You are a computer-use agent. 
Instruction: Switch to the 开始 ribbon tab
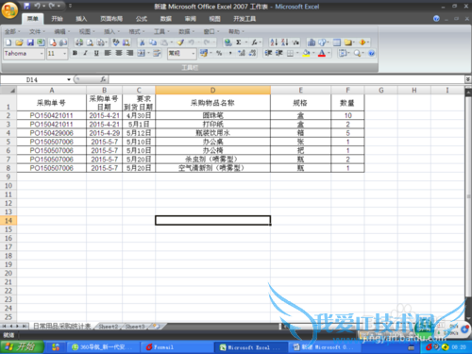[x=57, y=19]
